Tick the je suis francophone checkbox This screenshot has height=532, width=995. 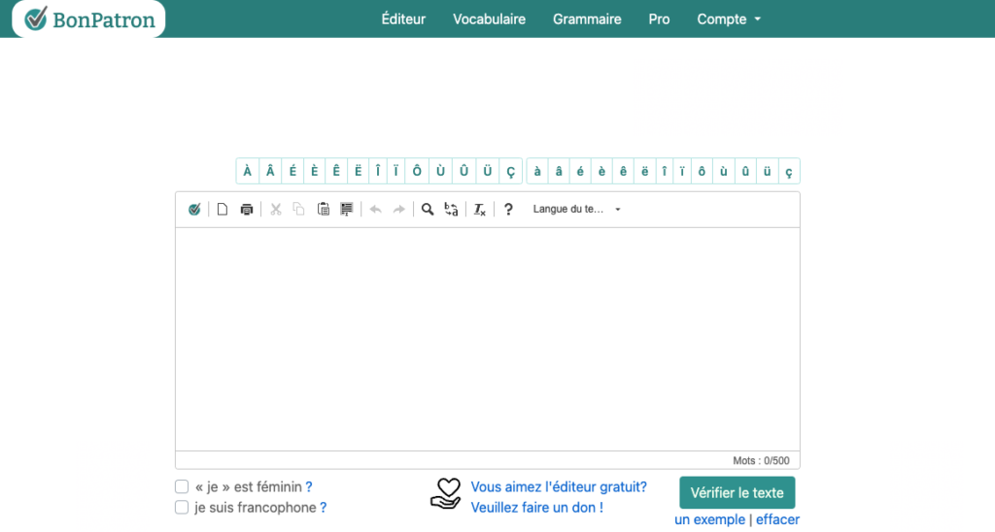182,508
